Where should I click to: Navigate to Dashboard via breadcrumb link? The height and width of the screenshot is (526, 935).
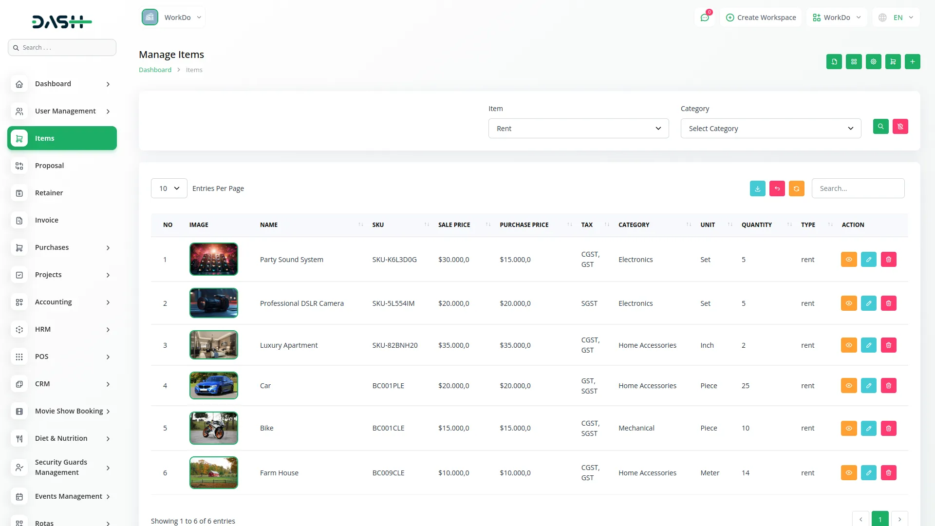(x=155, y=70)
